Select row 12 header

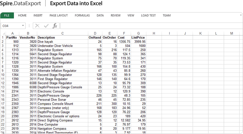(x=3, y=83)
